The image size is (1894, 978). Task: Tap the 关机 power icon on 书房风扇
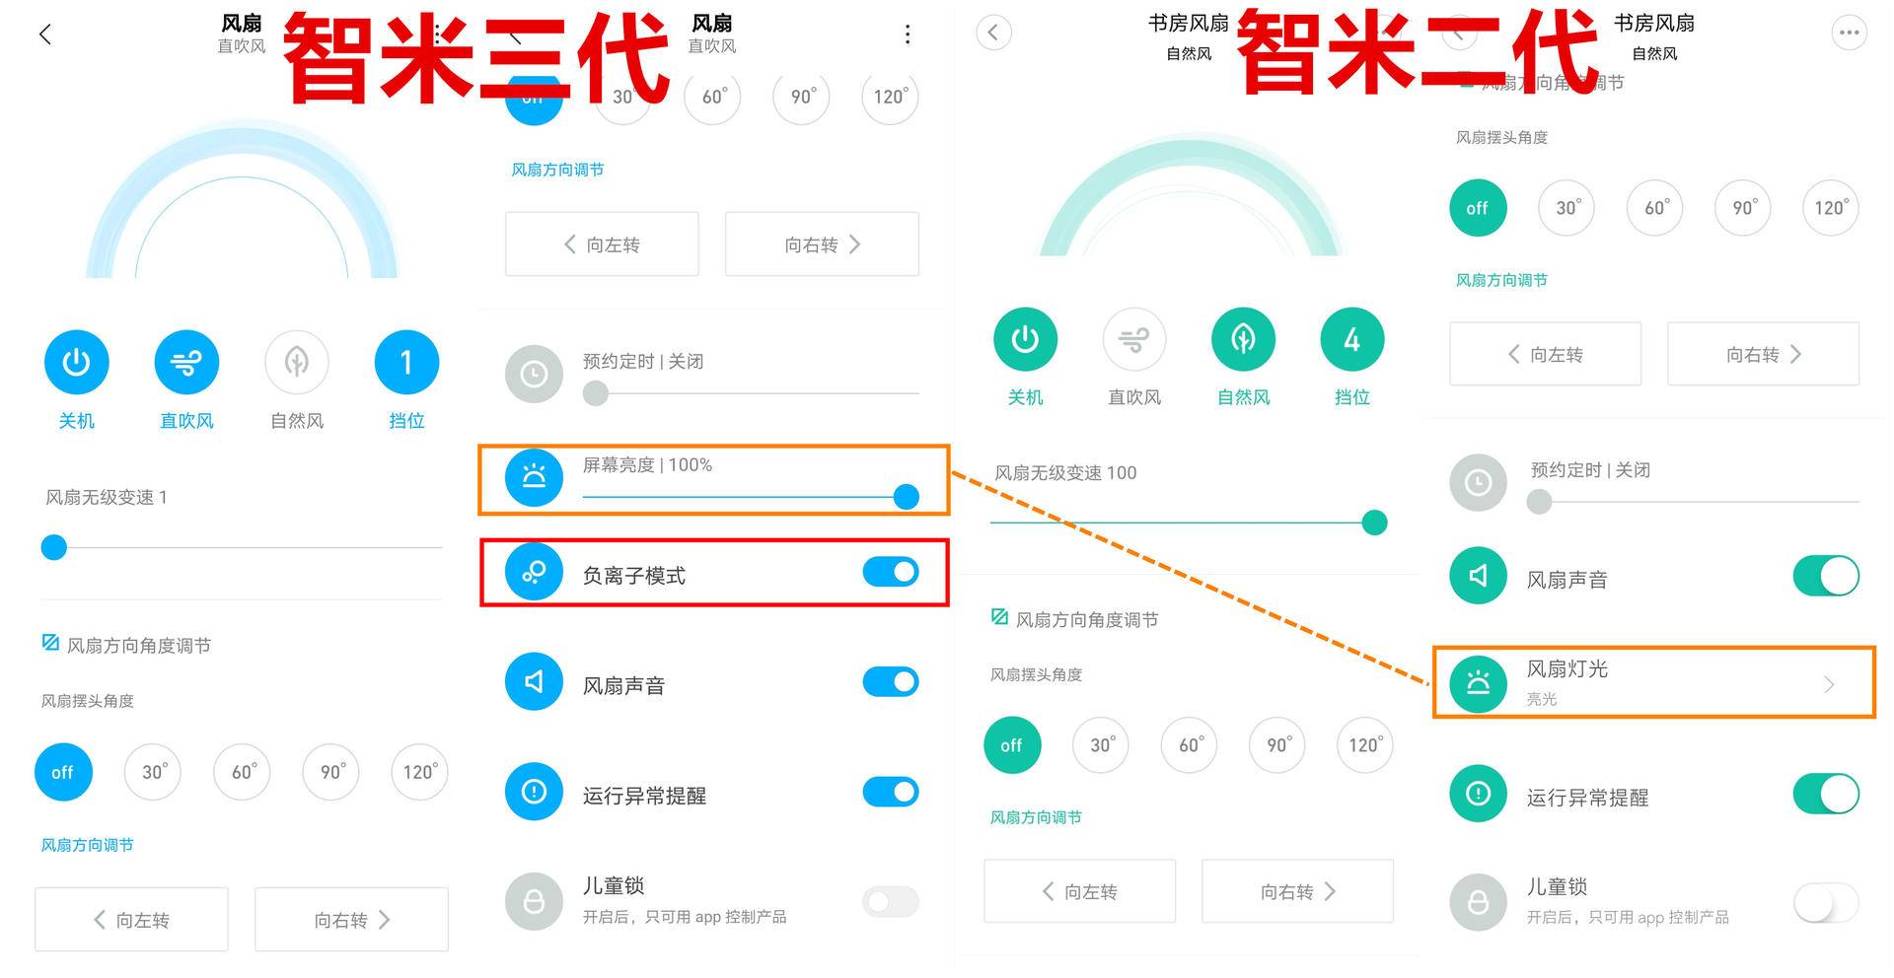pos(1025,338)
